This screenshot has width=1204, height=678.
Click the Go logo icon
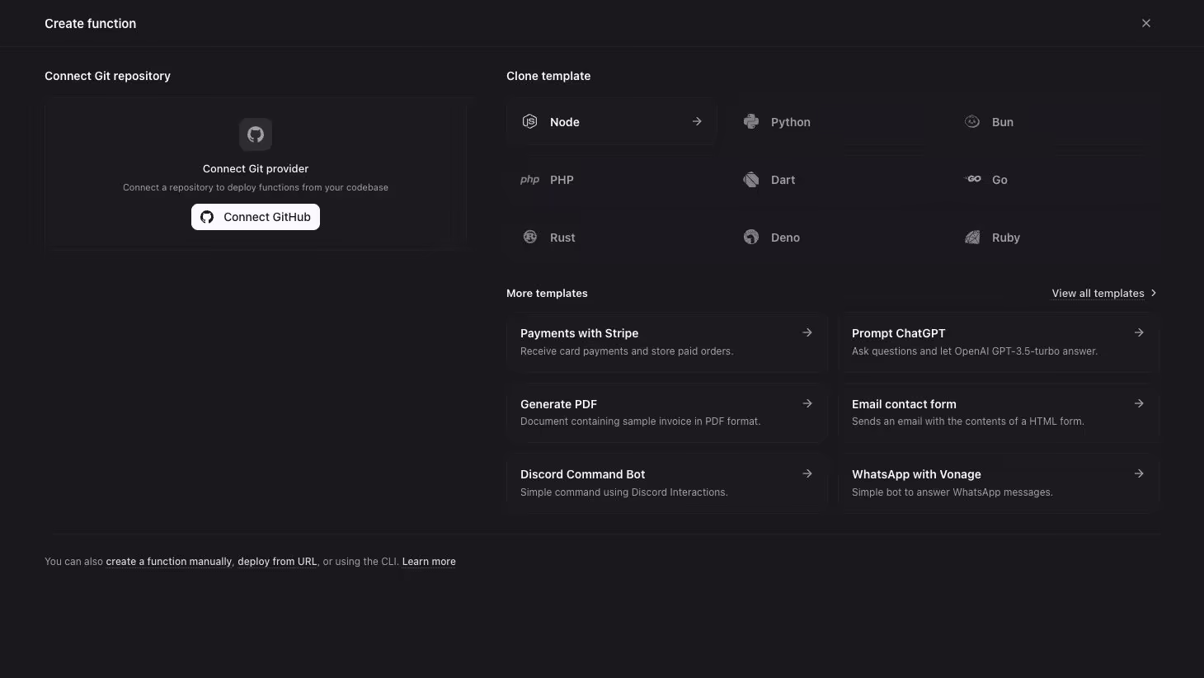pos(973,179)
